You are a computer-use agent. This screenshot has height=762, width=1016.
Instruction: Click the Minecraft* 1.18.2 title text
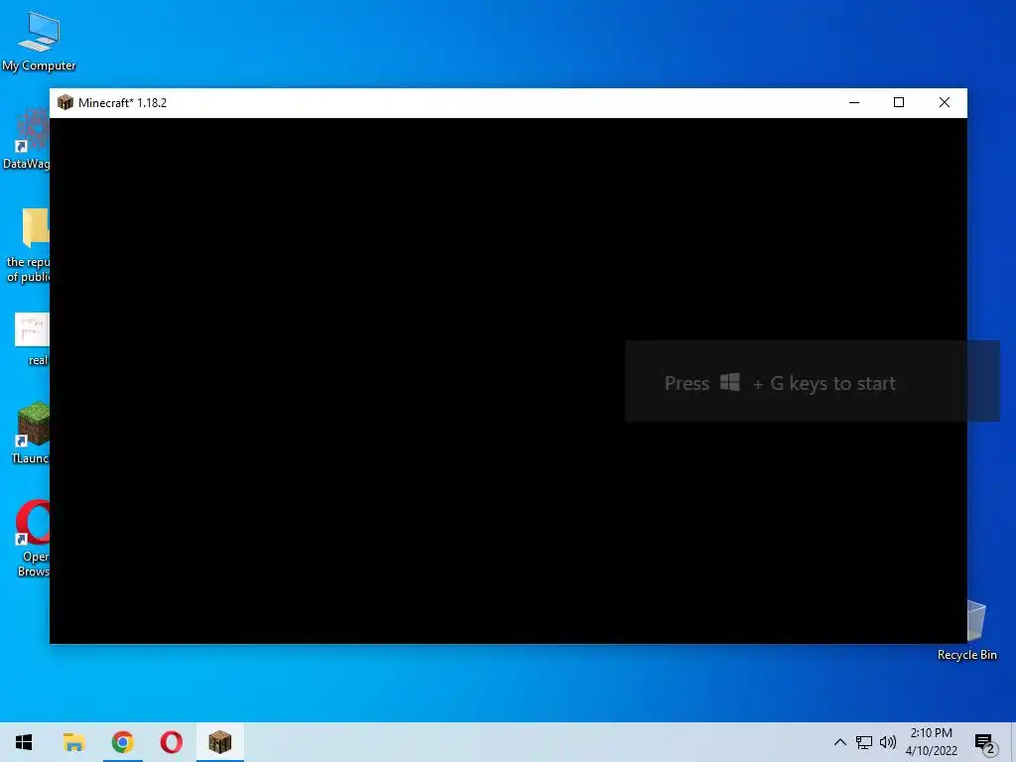pos(122,103)
